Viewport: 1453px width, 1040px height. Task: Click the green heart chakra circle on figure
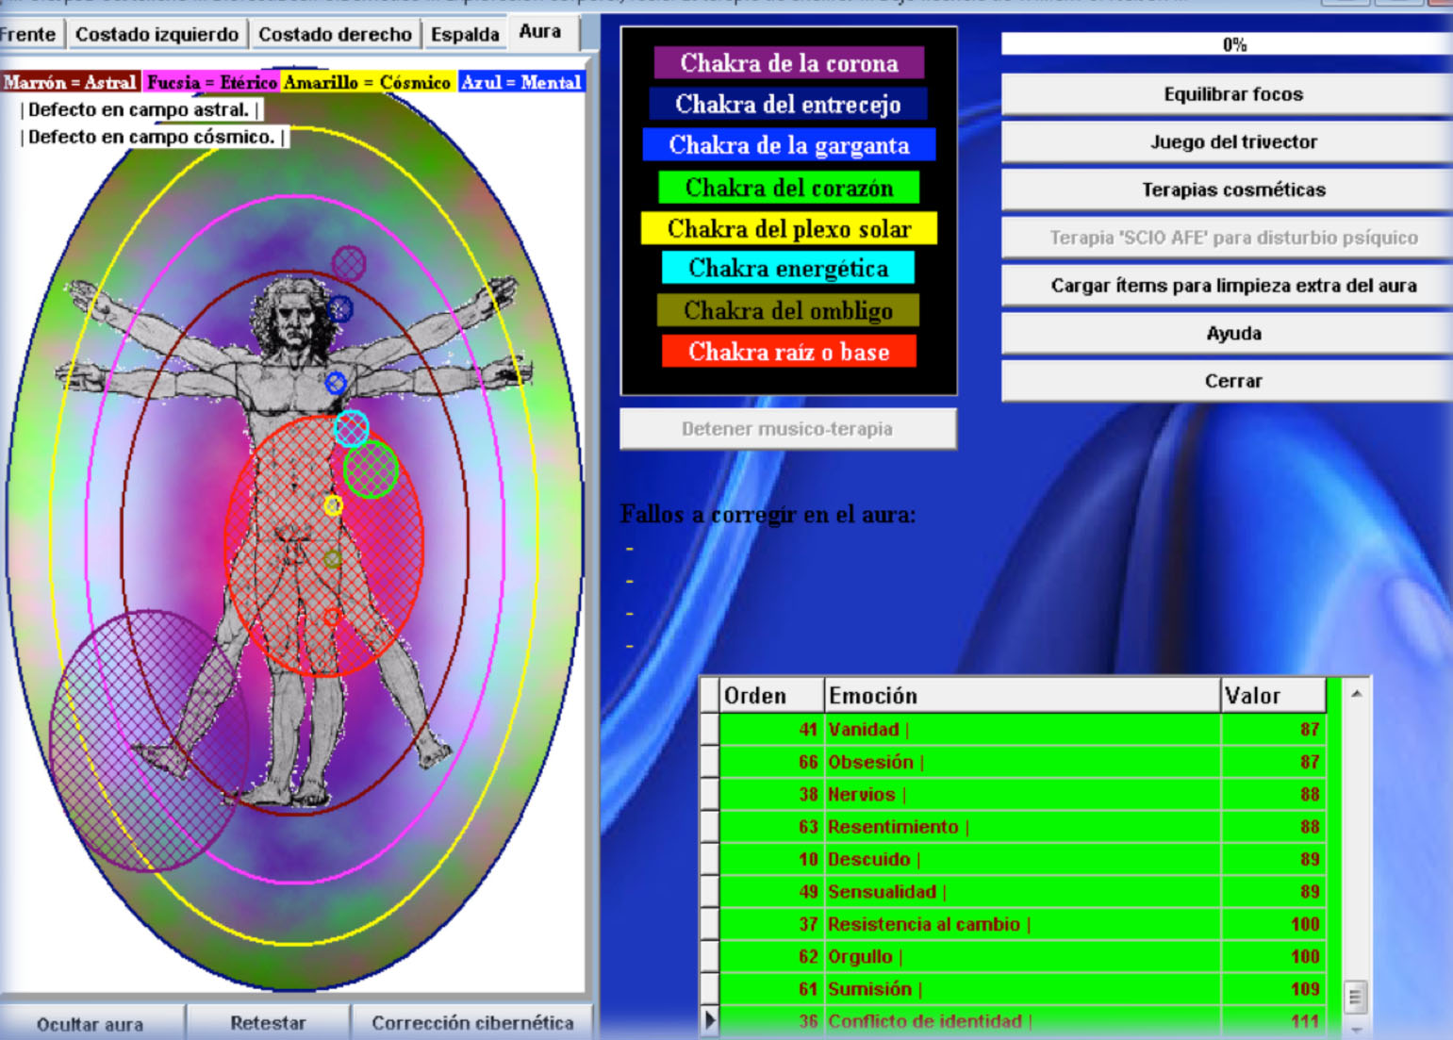point(371,469)
